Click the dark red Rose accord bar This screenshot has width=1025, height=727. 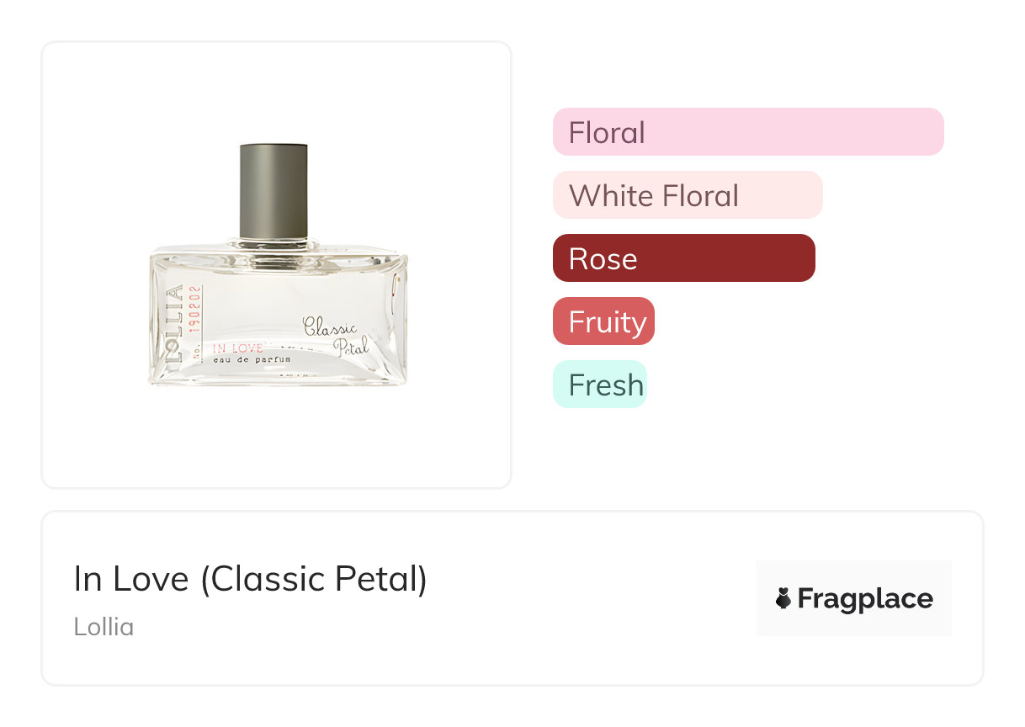point(683,258)
